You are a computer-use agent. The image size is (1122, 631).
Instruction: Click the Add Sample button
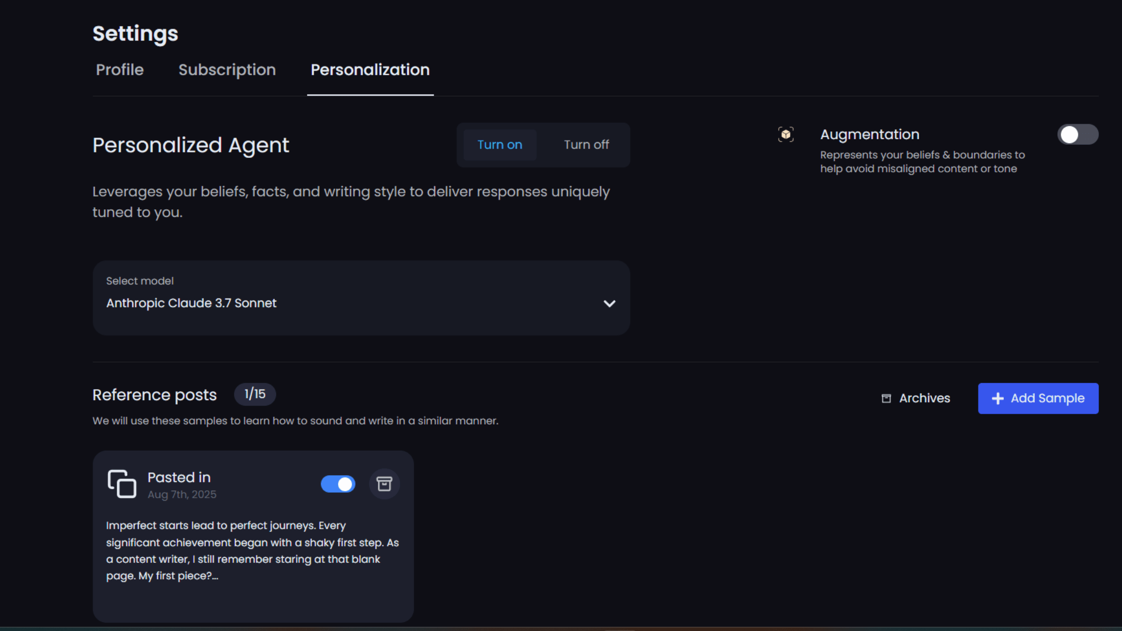point(1038,398)
